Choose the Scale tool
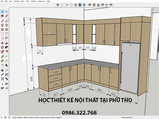This screenshot has height=119, width=159. (2, 51)
